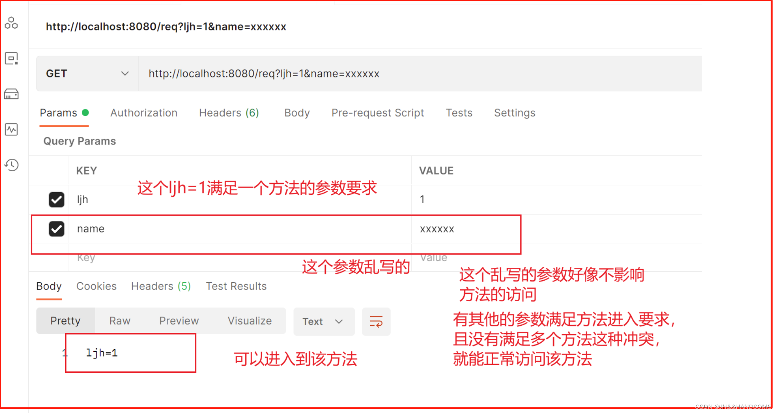777x413 pixels.
Task: Show the Test Results tab
Action: [x=236, y=286]
